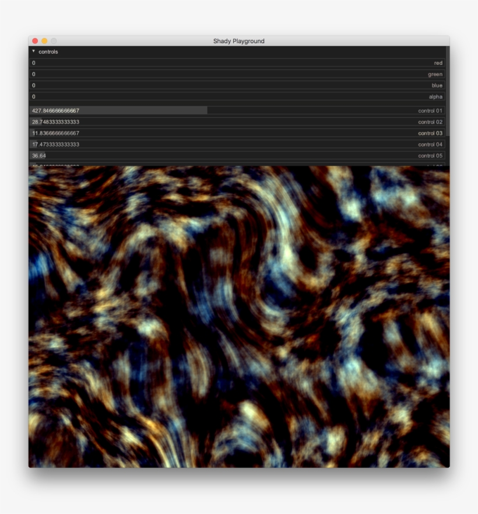Click the 'control 01' label text

[430, 111]
